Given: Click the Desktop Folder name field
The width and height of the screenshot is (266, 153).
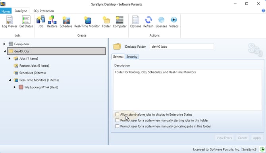Looking at the screenshot, I should [182, 46].
